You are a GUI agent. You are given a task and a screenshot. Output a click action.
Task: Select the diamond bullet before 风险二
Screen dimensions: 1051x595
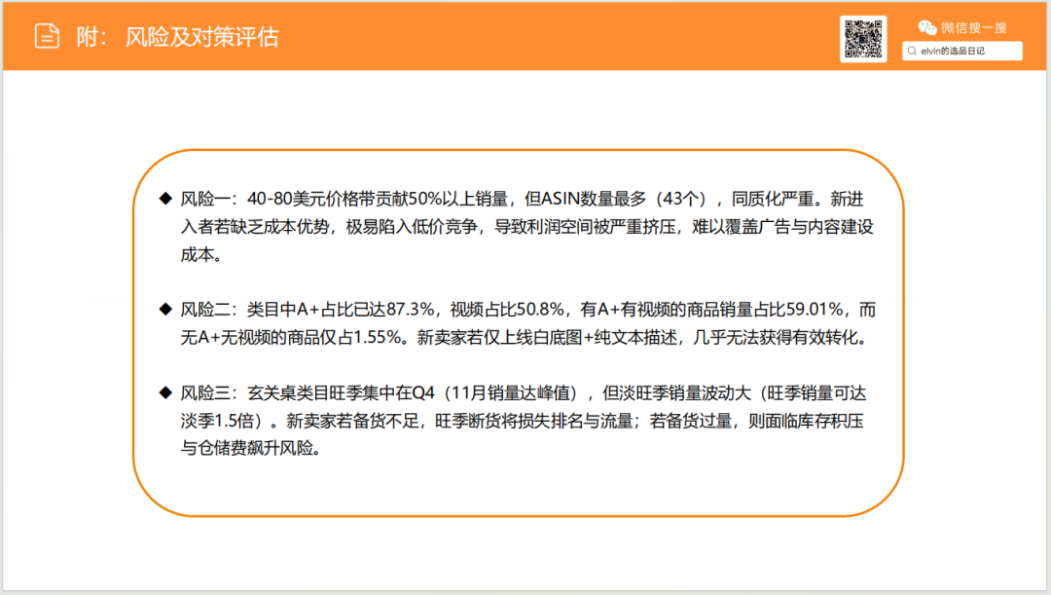coord(163,309)
